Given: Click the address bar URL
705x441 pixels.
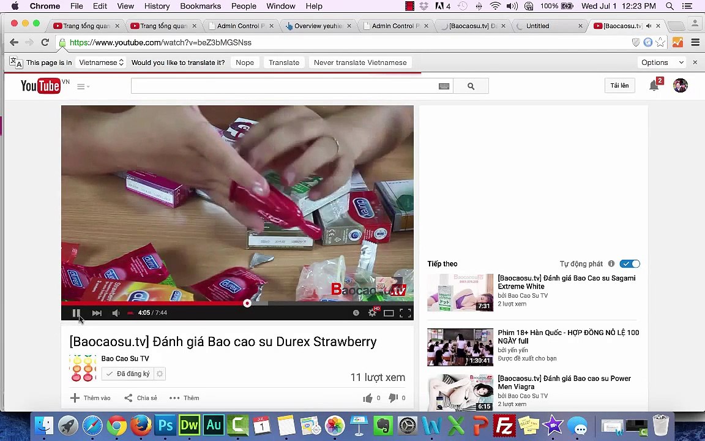Looking at the screenshot, I should coord(160,42).
